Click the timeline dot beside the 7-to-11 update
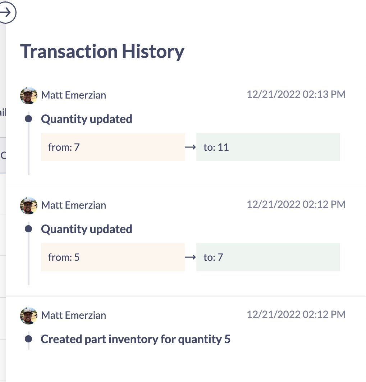 29,119
